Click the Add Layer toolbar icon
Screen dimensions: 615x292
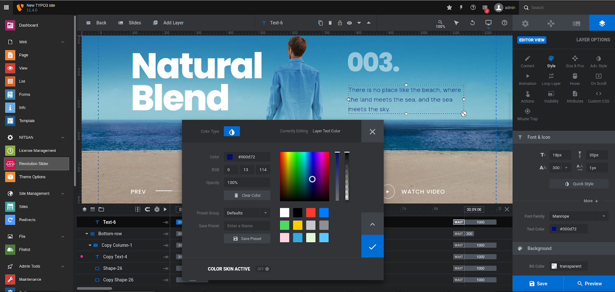168,23
